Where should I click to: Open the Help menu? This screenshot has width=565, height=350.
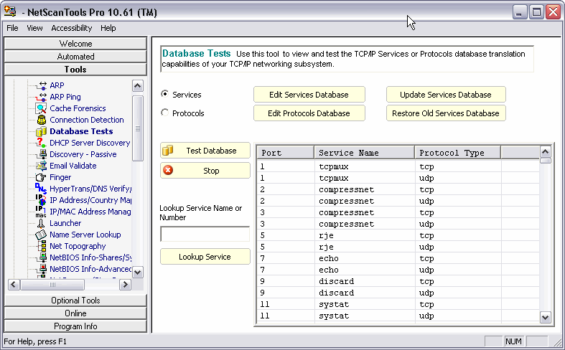tap(108, 28)
